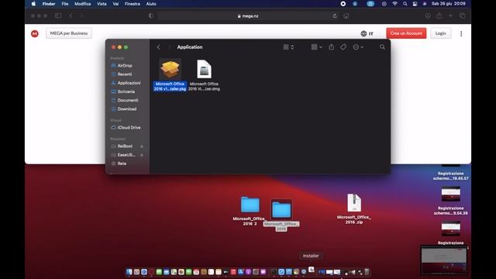Open Spotlight search from the menu bar

tap(405, 4)
